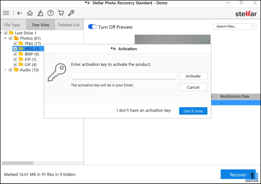Image resolution: width=261 pixels, height=184 pixels.
Task: Click the key activation toolbar icon
Action: coord(71,13)
